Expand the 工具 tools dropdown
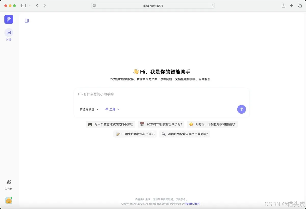306x209 pixels. [x=112, y=109]
